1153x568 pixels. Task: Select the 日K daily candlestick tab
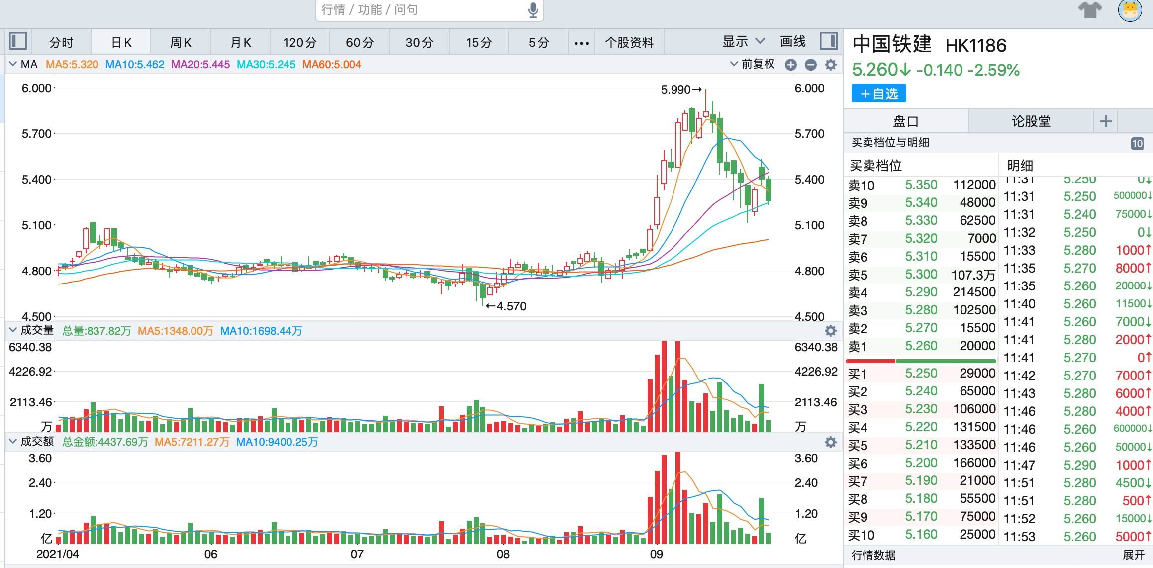(121, 42)
